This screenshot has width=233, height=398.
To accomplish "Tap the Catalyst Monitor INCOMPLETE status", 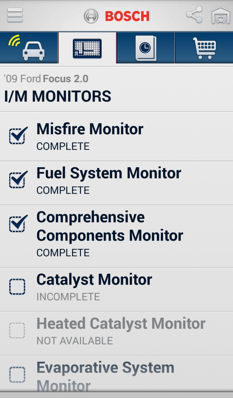I will (68, 297).
